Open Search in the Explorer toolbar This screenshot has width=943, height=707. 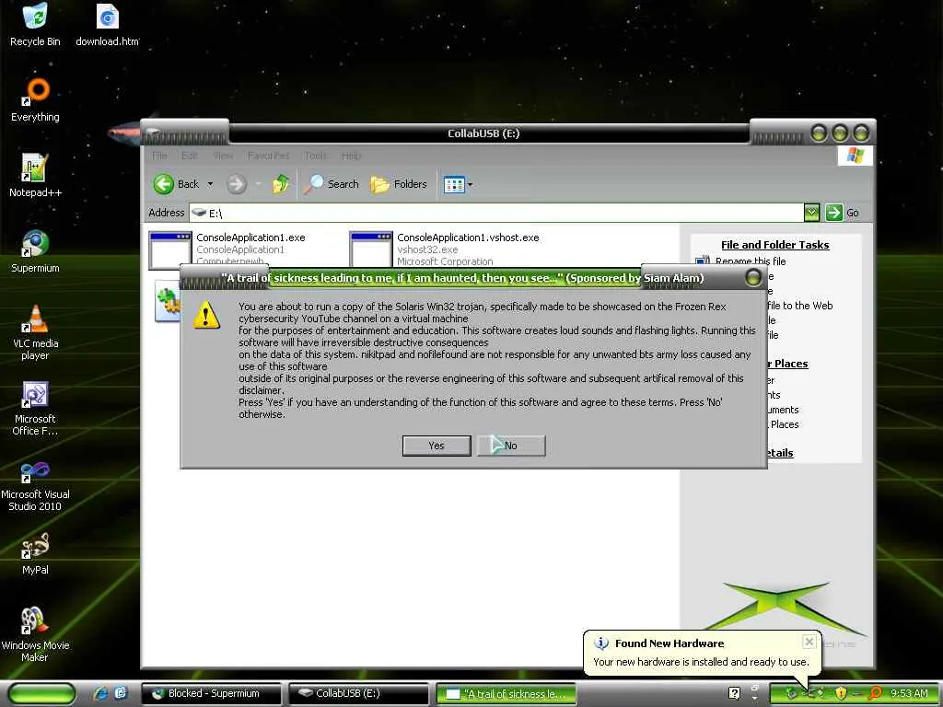[x=332, y=184]
